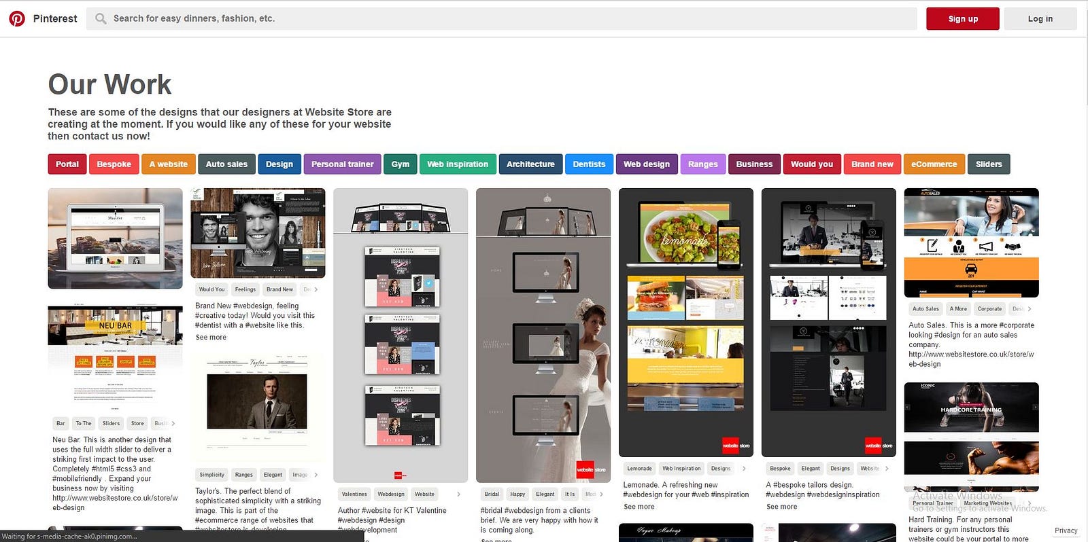
Task: Open the Lemonade salad webdesign pin image
Action: 686,323
